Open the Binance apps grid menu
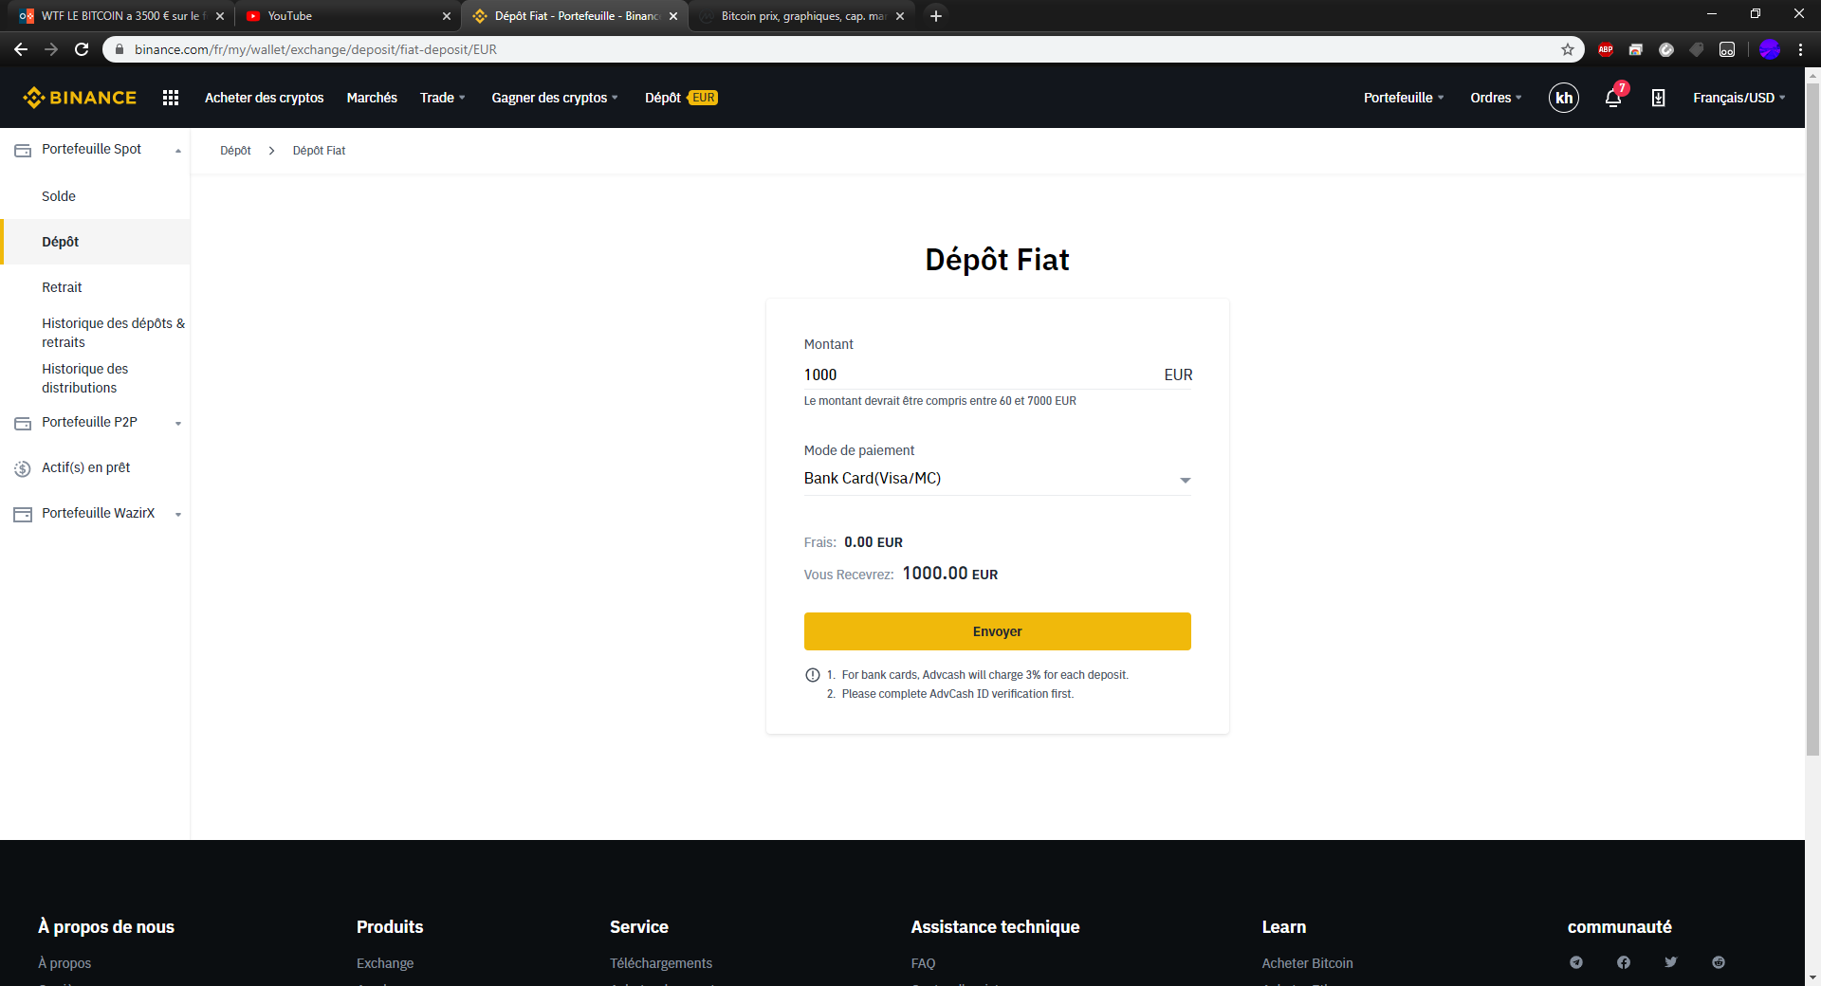1821x986 pixels. pyautogui.click(x=171, y=98)
